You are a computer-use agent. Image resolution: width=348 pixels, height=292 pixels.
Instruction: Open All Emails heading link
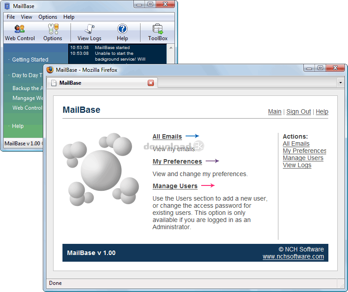167,136
